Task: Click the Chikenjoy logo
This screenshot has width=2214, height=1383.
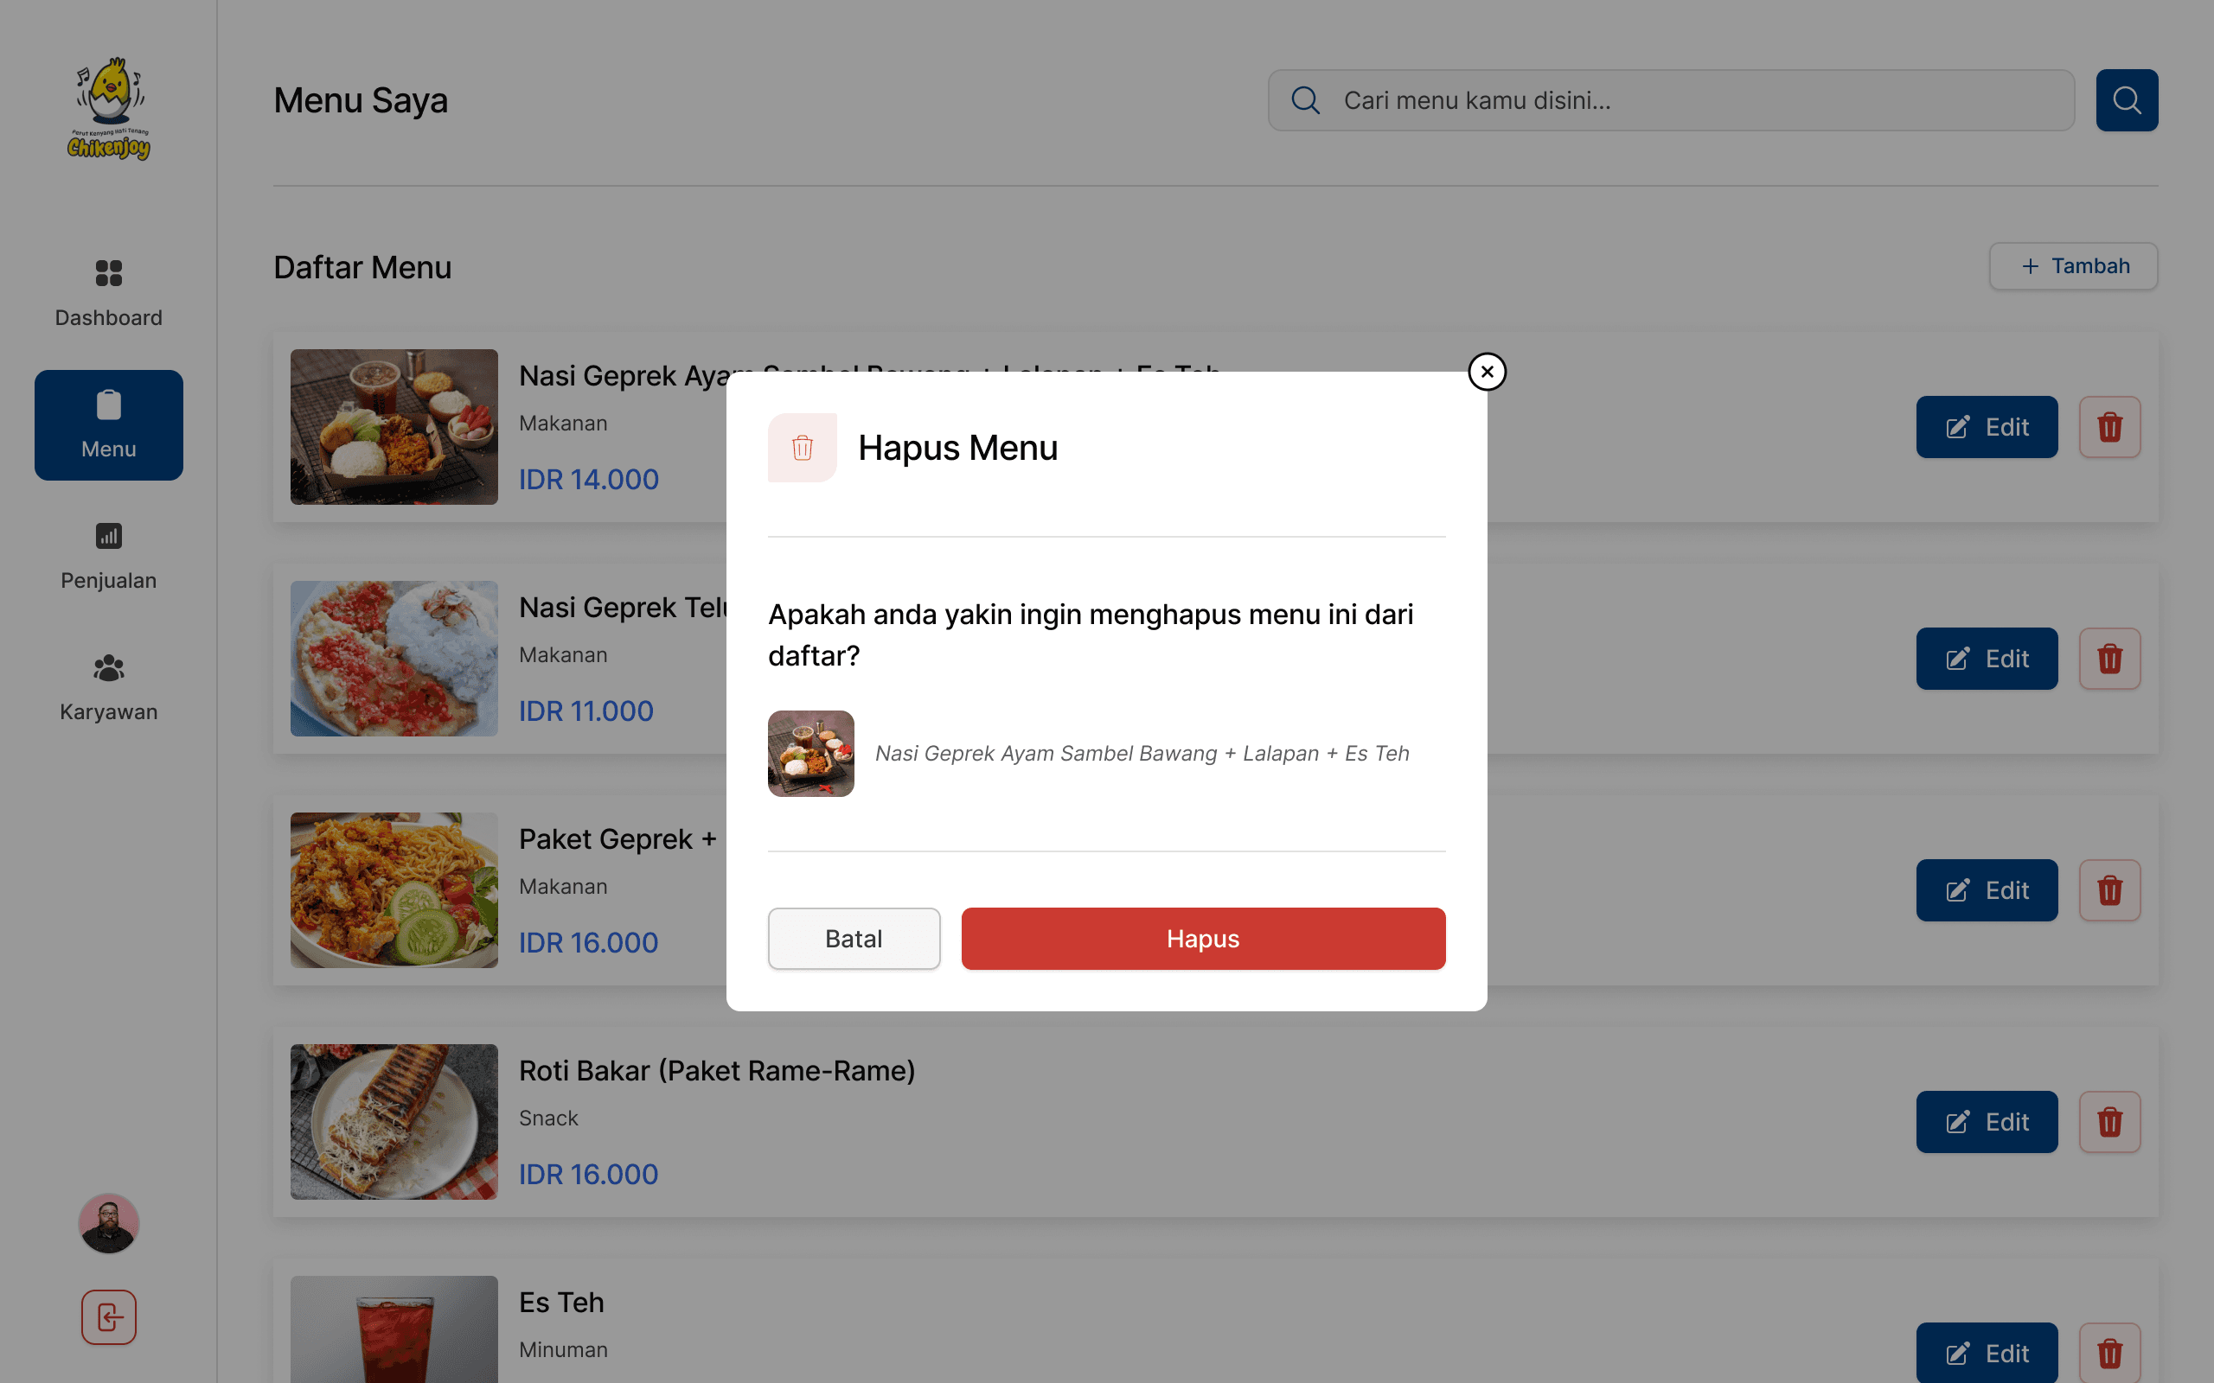Action: tap(108, 108)
